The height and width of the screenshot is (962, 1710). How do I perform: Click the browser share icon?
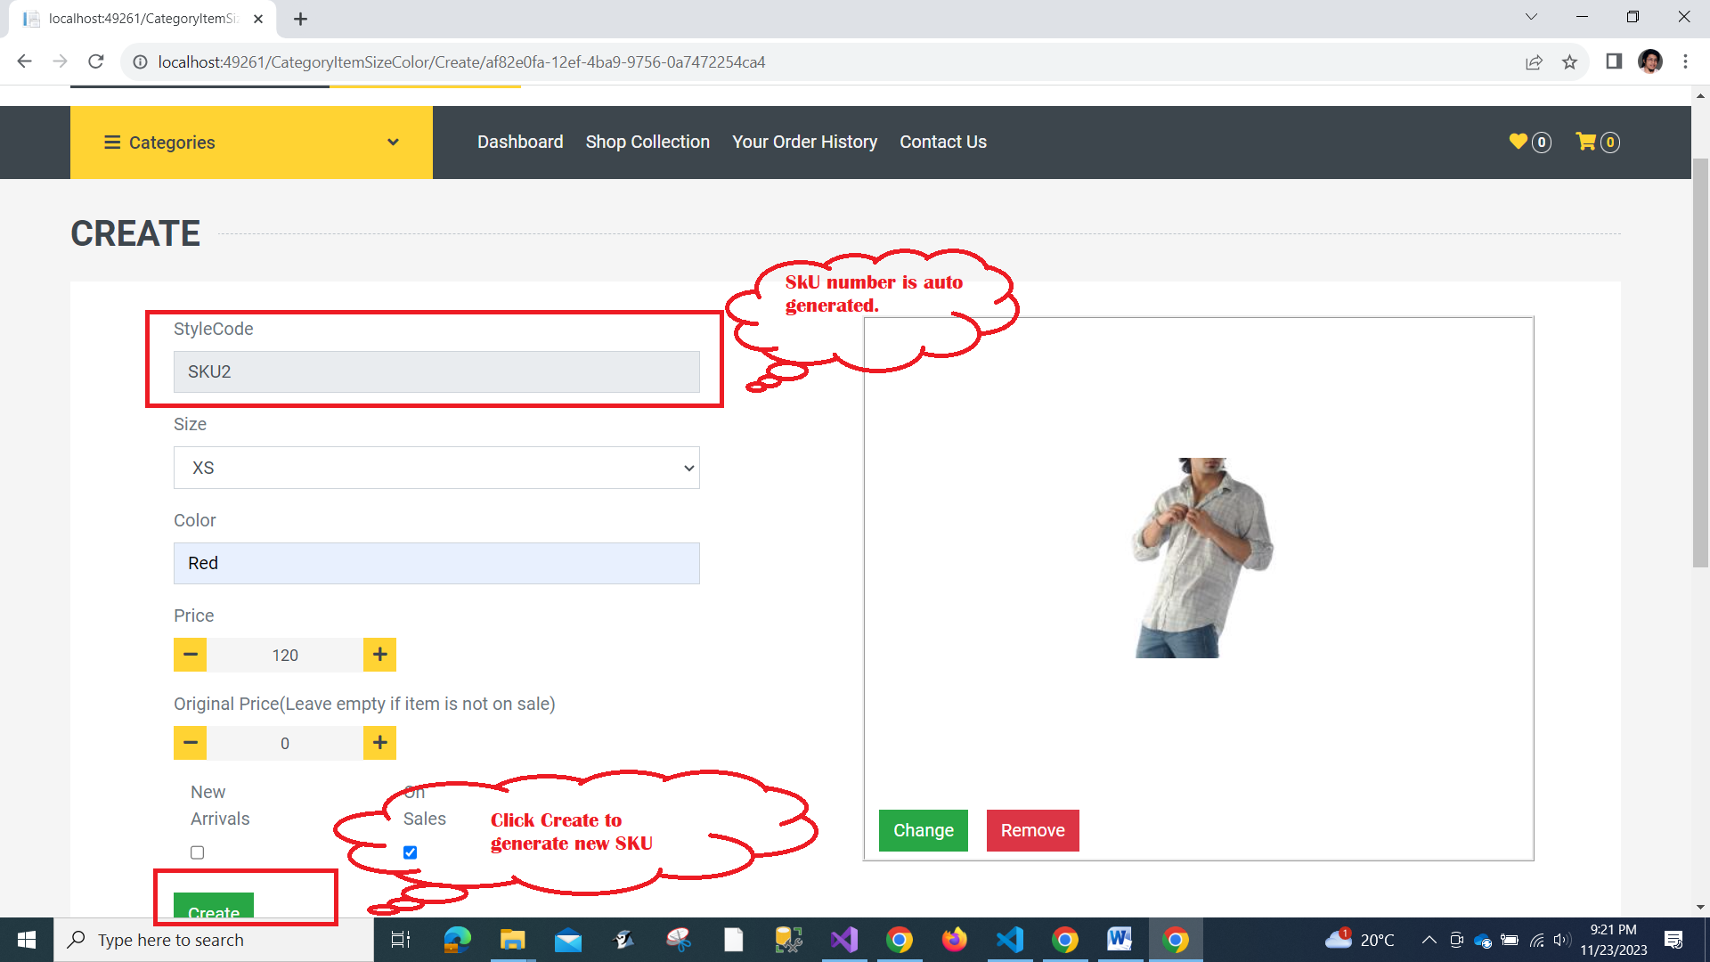coord(1534,62)
